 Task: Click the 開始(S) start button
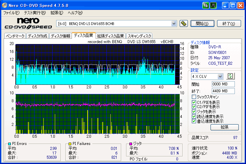(202, 24)
